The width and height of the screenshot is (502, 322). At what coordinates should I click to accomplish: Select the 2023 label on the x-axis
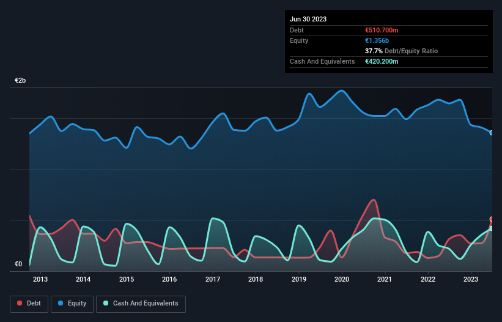point(471,280)
